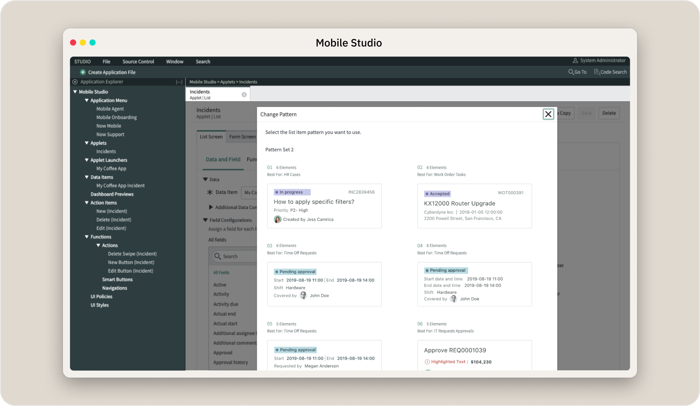Screen dimensions: 700x406
Task: Click the Application Explorer back circle icon
Action: coord(75,82)
